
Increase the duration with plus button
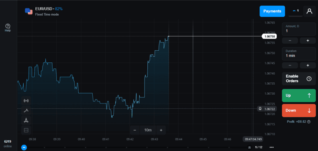308,66
